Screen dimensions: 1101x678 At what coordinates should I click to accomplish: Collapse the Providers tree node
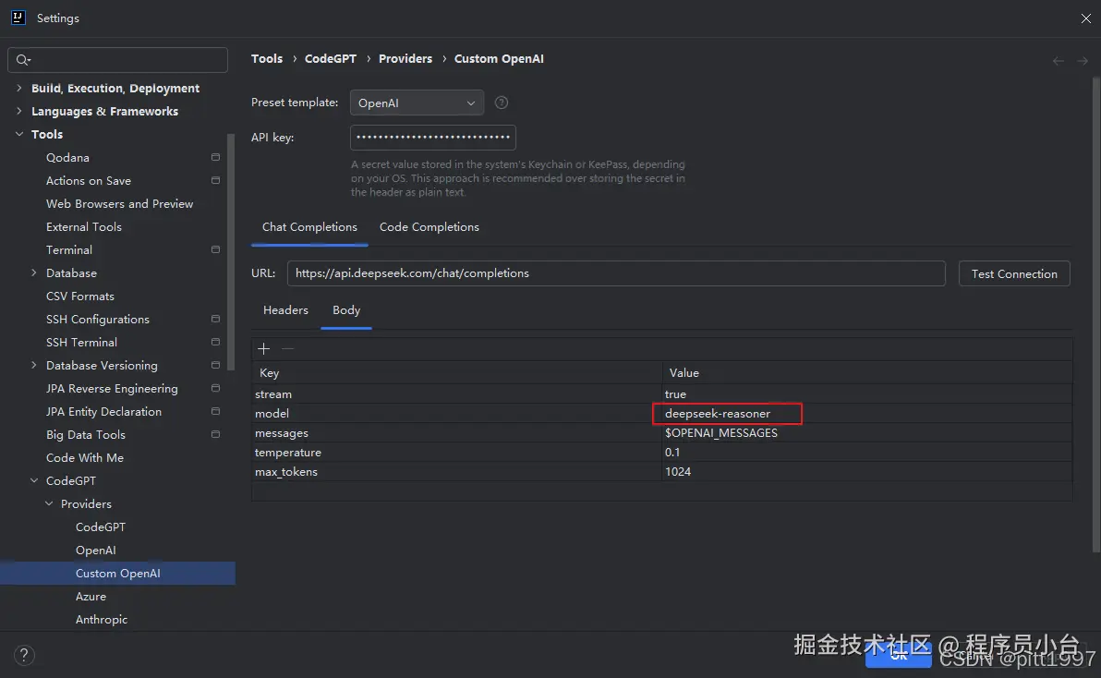click(49, 504)
